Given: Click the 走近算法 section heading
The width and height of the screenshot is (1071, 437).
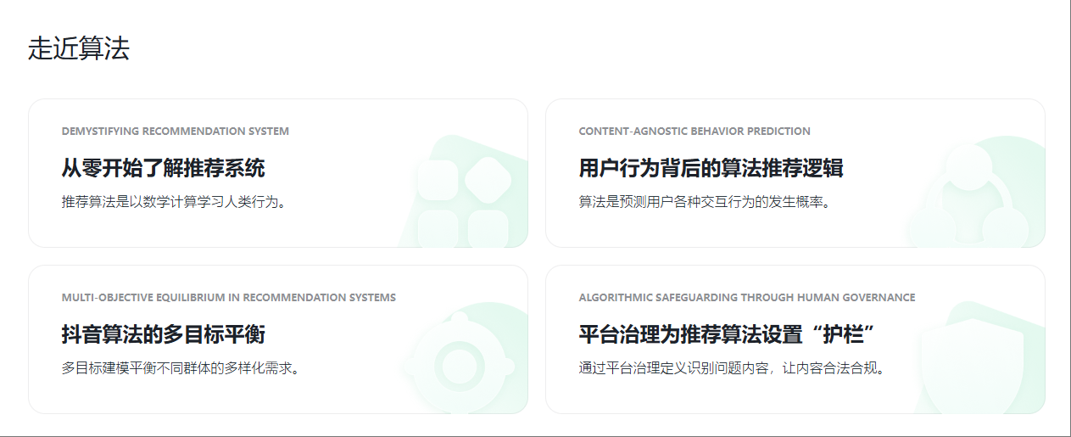Looking at the screenshot, I should [x=79, y=48].
